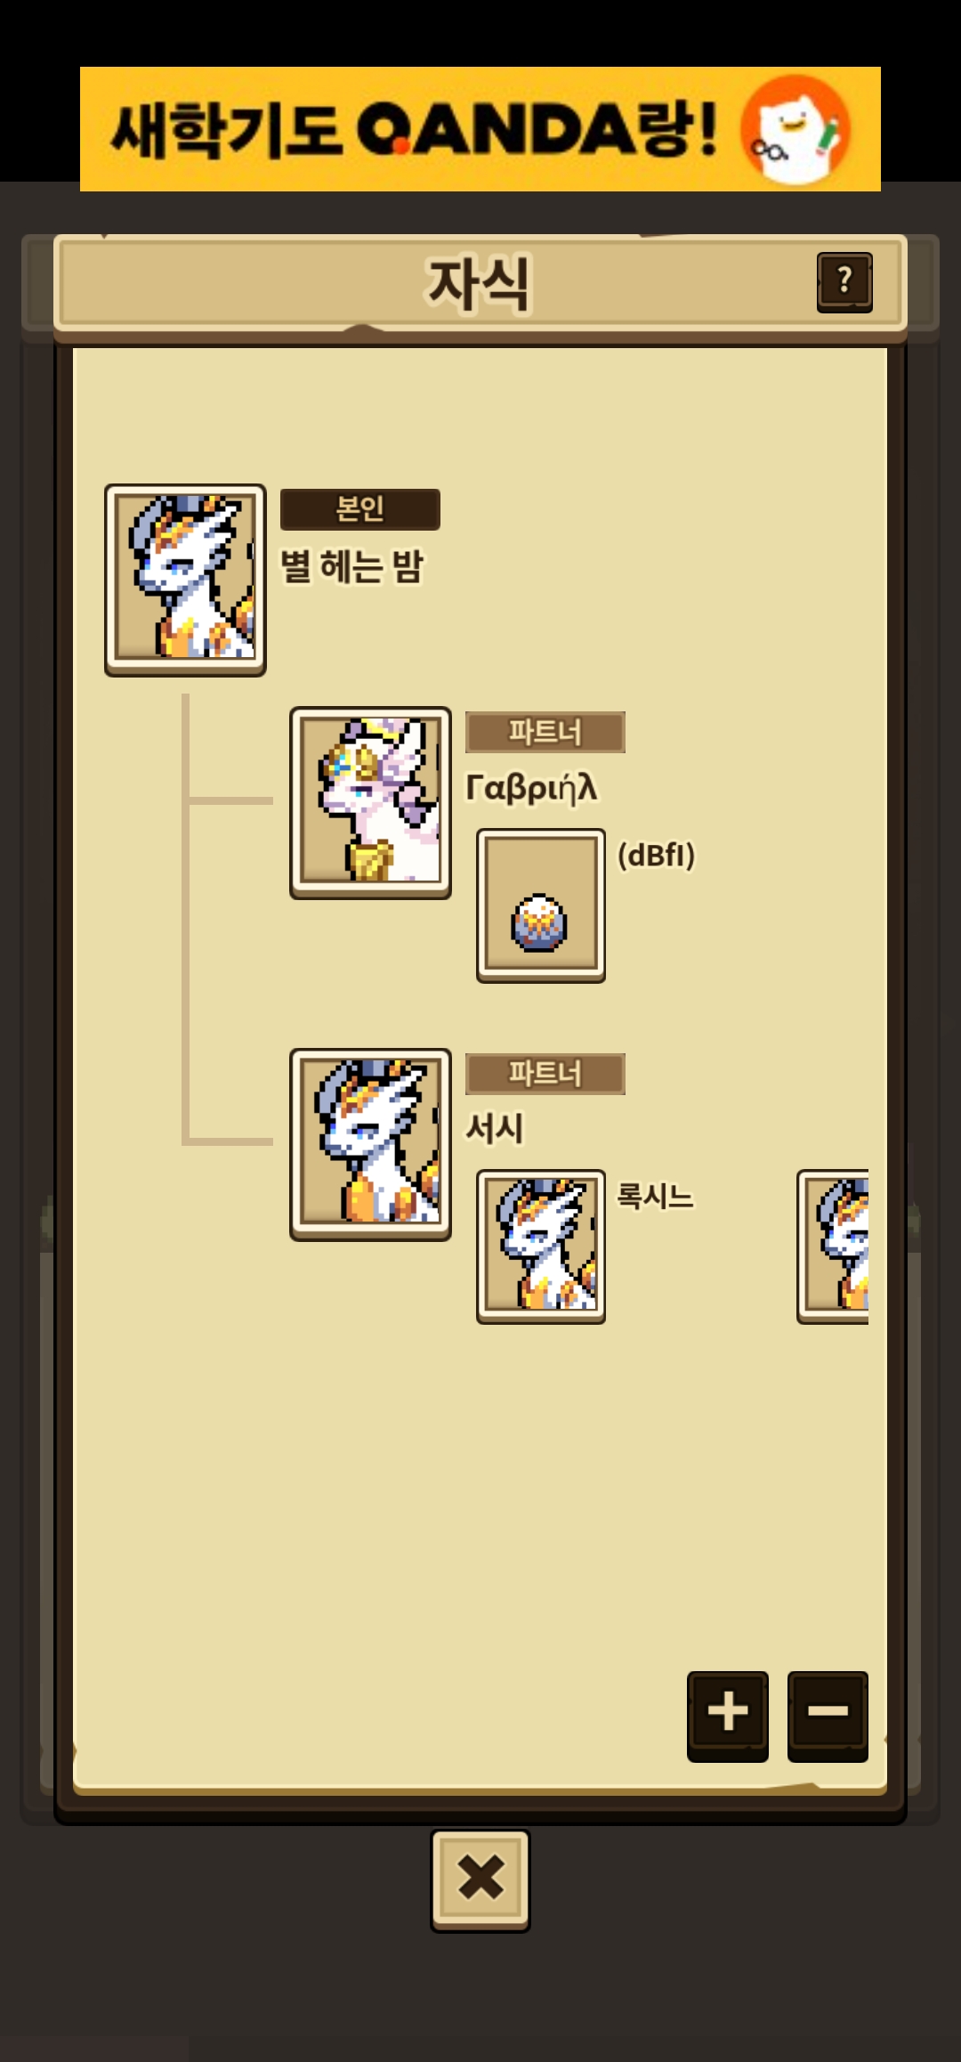This screenshot has width=961, height=2062.
Task: Click the 별 헤는 밤 name text
Action: (352, 566)
